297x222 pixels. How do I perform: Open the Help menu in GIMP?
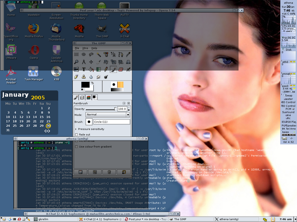coord(94,48)
